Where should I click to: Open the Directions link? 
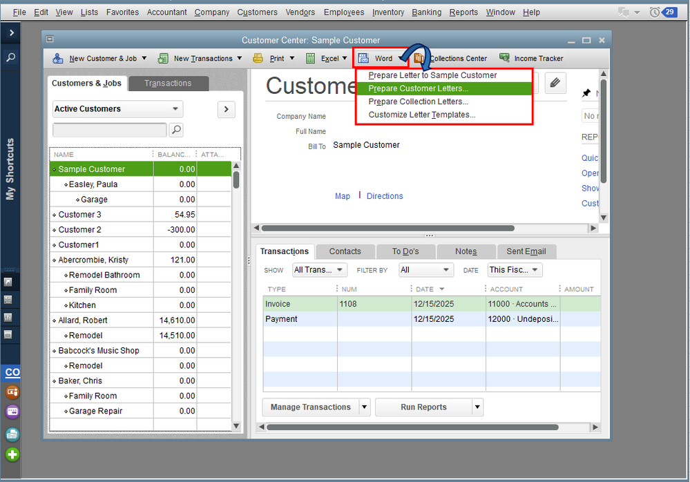(385, 196)
